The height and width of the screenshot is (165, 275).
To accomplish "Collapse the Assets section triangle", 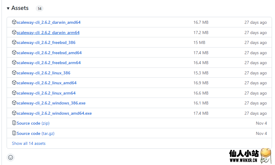I will tap(8, 8).
